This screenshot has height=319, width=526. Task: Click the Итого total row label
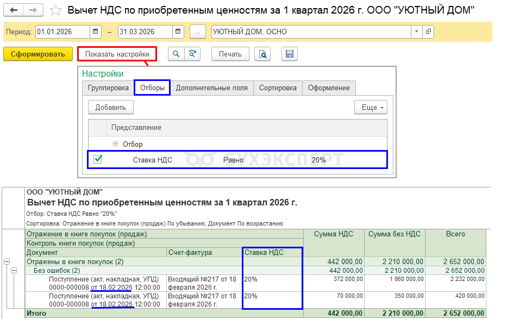coord(36,313)
